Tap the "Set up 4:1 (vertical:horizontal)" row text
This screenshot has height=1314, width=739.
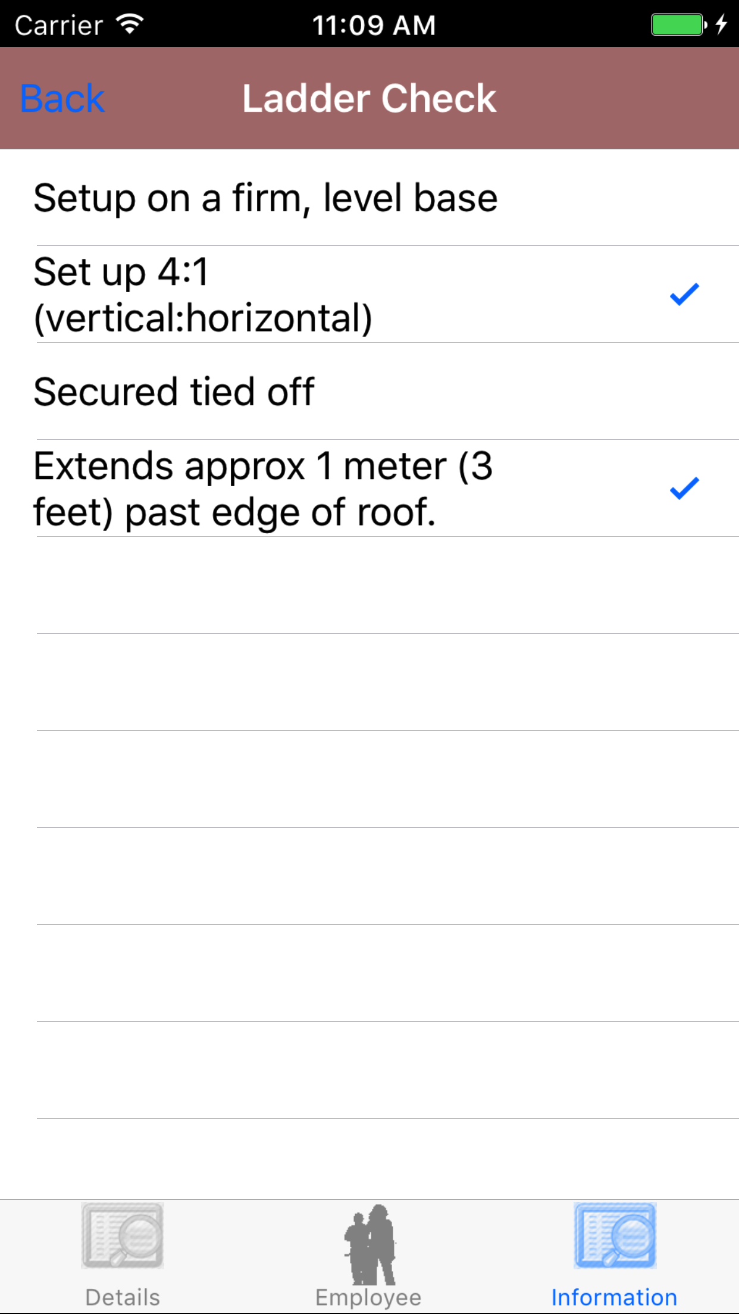(x=202, y=295)
